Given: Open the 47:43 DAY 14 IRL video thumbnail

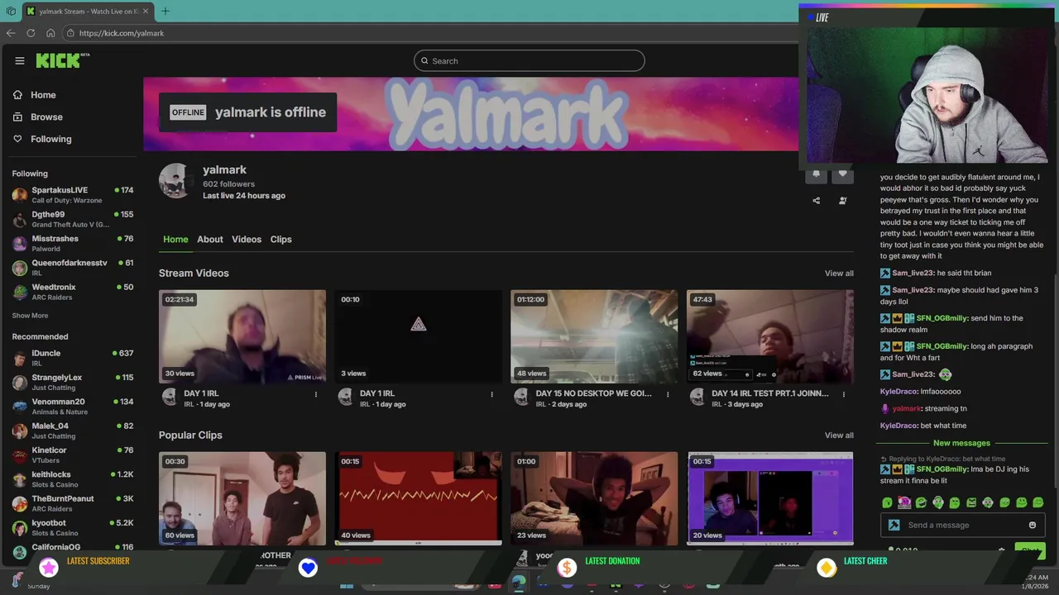Looking at the screenshot, I should (770, 336).
